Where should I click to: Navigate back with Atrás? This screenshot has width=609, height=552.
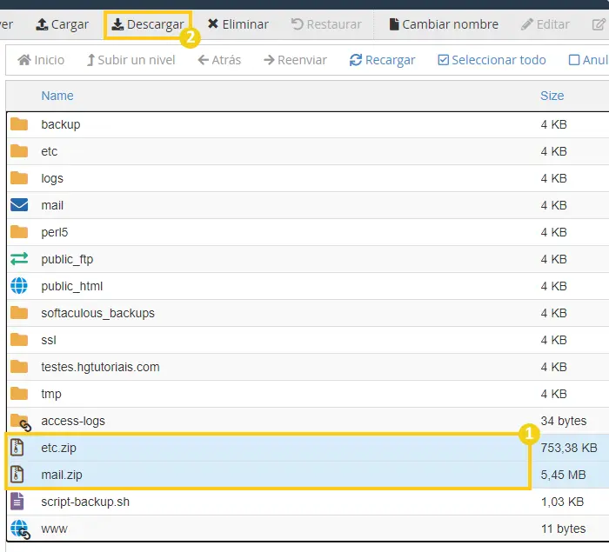point(219,60)
